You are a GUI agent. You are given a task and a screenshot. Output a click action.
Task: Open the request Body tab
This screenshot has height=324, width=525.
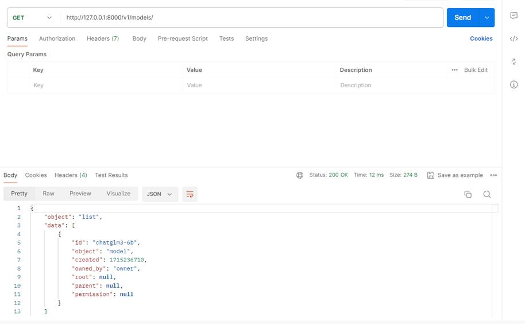click(x=139, y=38)
